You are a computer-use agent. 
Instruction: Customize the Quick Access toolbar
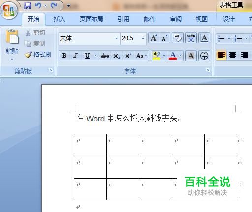(x=69, y=6)
